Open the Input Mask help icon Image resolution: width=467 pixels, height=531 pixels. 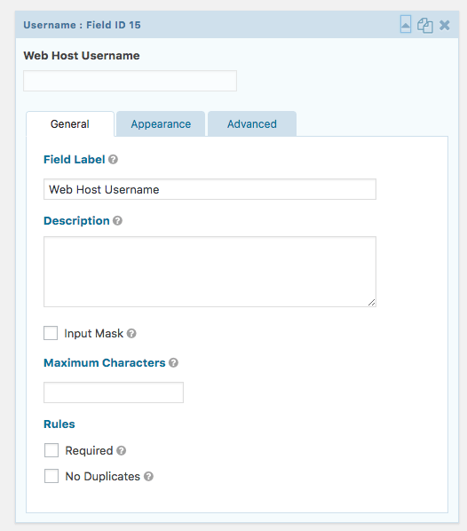pos(131,334)
